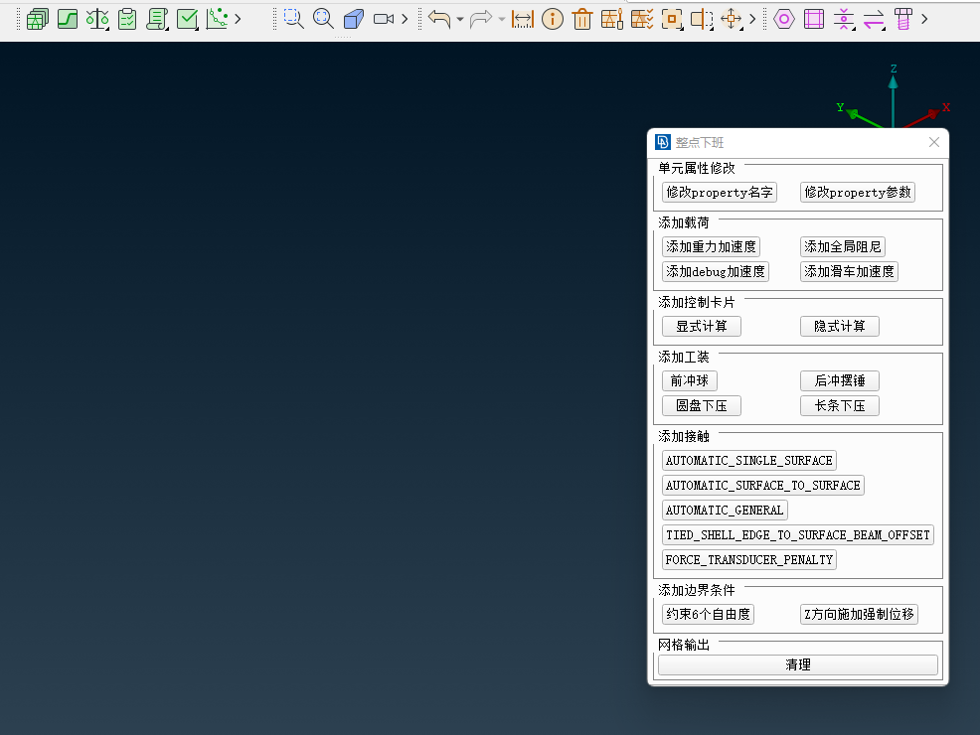
Task: Click the mesh with brush icon
Action: pyautogui.click(x=612, y=19)
